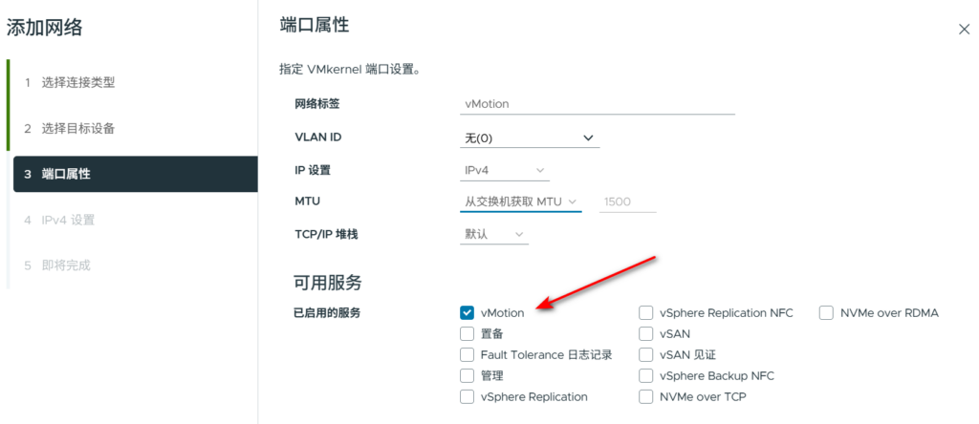This screenshot has height=424, width=979.
Task: Go to step 2 选择目标设备
Action: tap(78, 128)
